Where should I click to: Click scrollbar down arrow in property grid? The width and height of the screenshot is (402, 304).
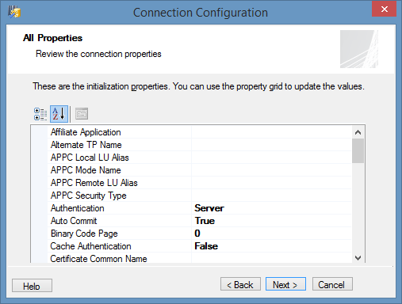point(358,257)
